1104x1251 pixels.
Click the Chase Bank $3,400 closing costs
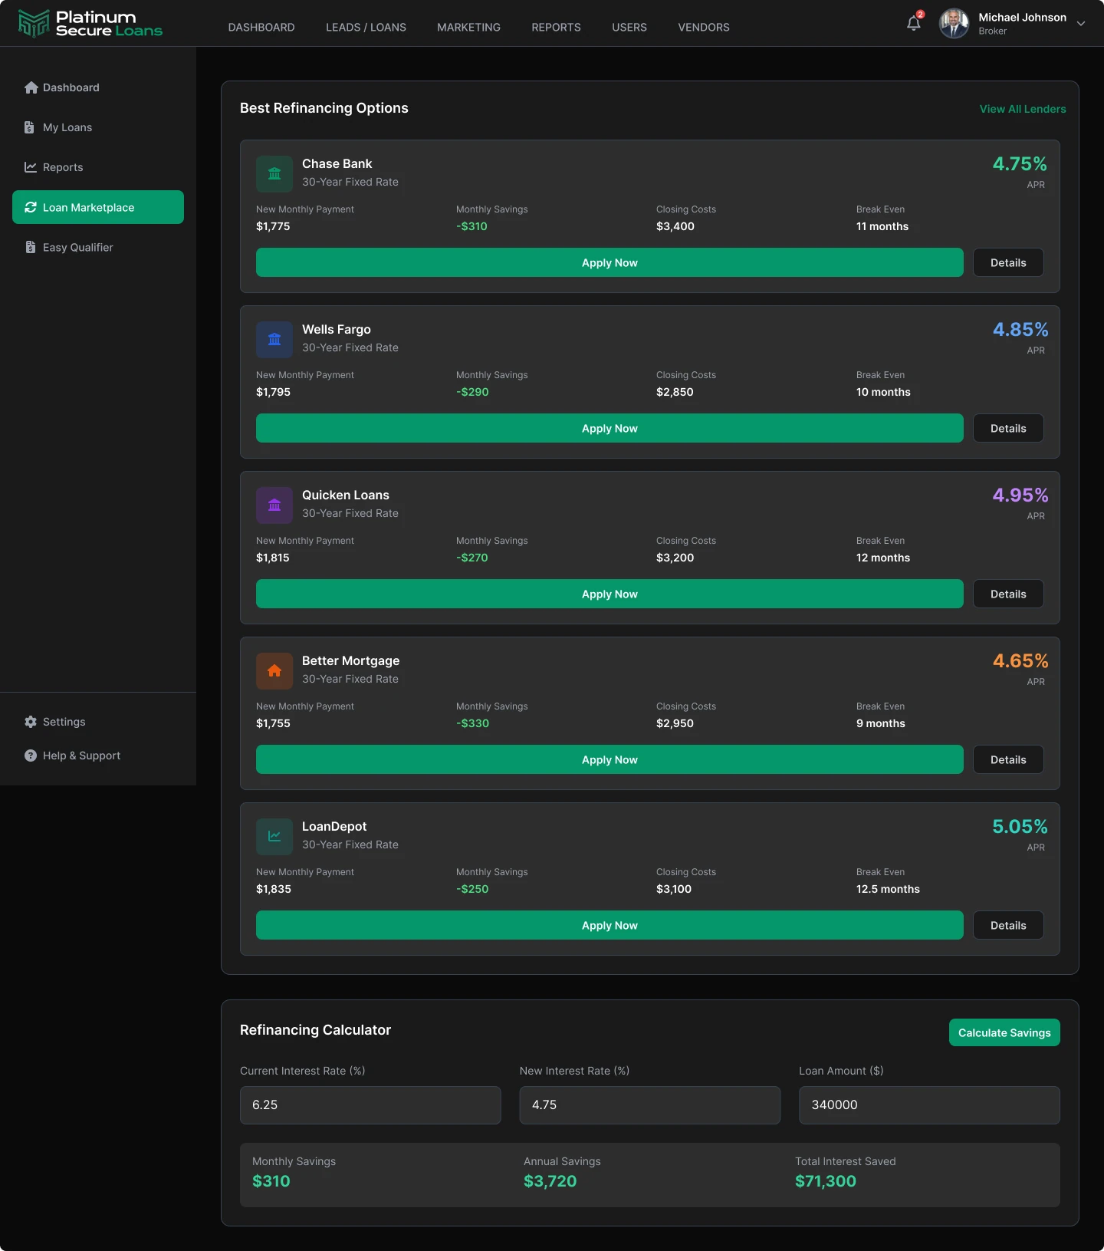tap(675, 226)
